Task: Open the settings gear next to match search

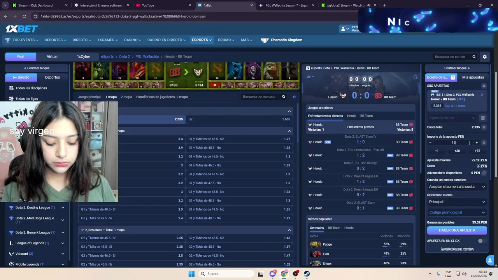Action: [x=484, y=57]
